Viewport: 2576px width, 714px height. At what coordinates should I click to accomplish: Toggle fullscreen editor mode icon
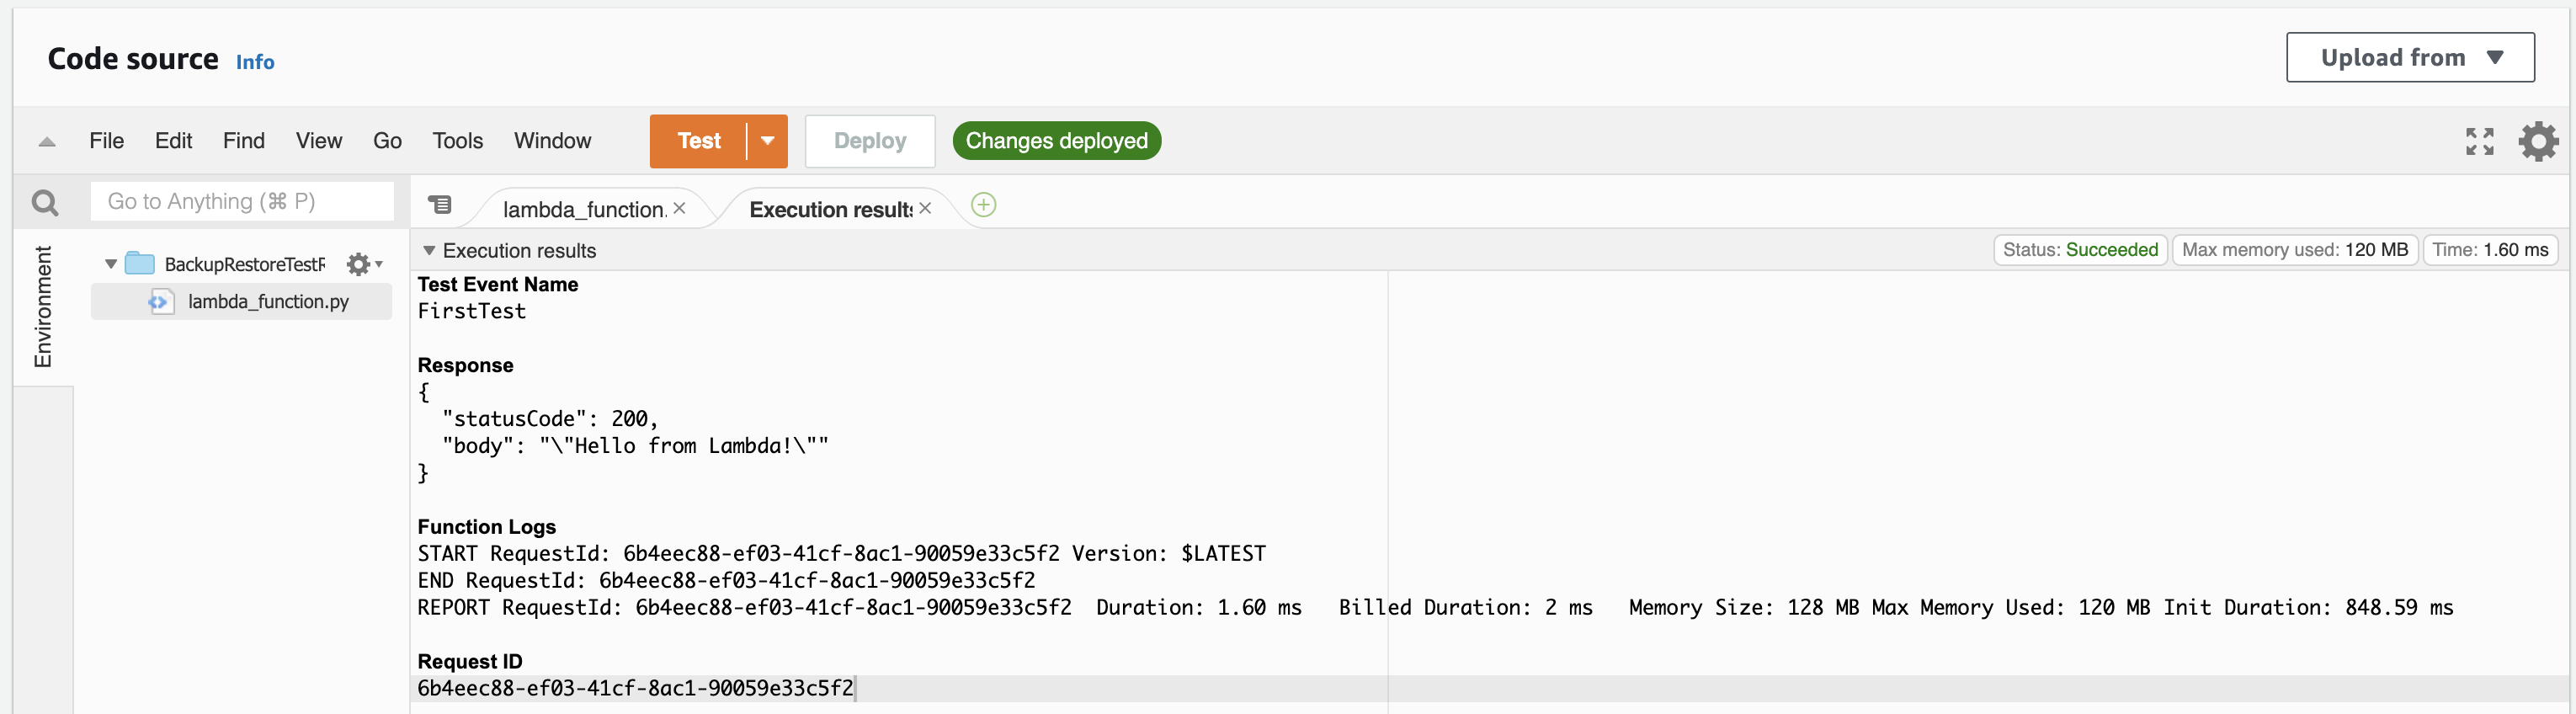coord(2479,141)
